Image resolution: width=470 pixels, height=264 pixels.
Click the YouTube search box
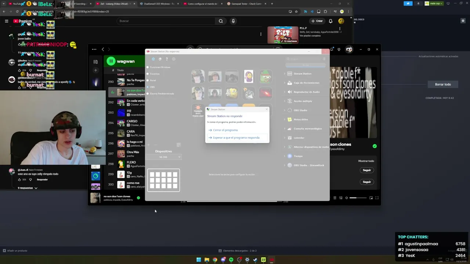coord(166,21)
